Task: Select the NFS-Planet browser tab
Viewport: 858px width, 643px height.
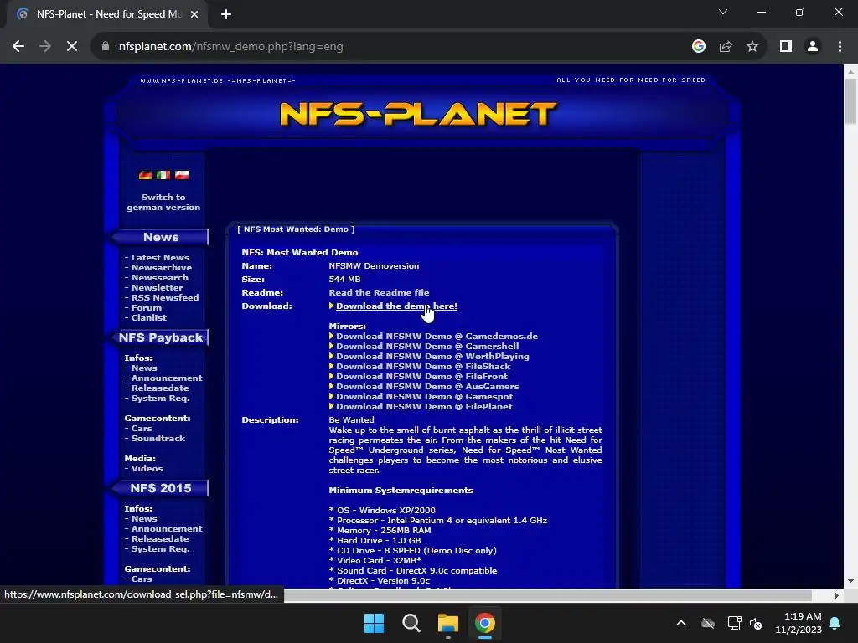Action: 107,14
